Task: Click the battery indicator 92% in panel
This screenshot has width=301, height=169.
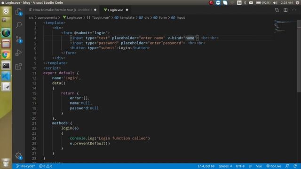Action: coord(263,3)
